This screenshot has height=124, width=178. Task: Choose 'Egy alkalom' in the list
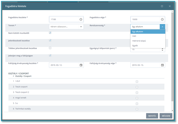(x=148, y=32)
